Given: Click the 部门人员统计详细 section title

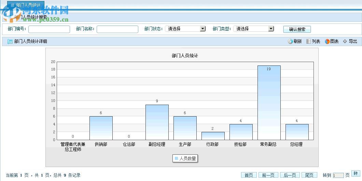Looking at the screenshot, I should click(x=30, y=42).
